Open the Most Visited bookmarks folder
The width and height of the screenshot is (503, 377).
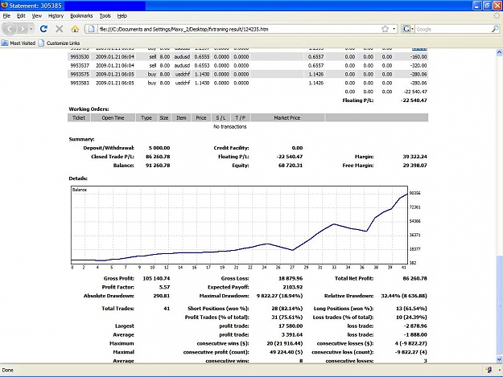(19, 43)
